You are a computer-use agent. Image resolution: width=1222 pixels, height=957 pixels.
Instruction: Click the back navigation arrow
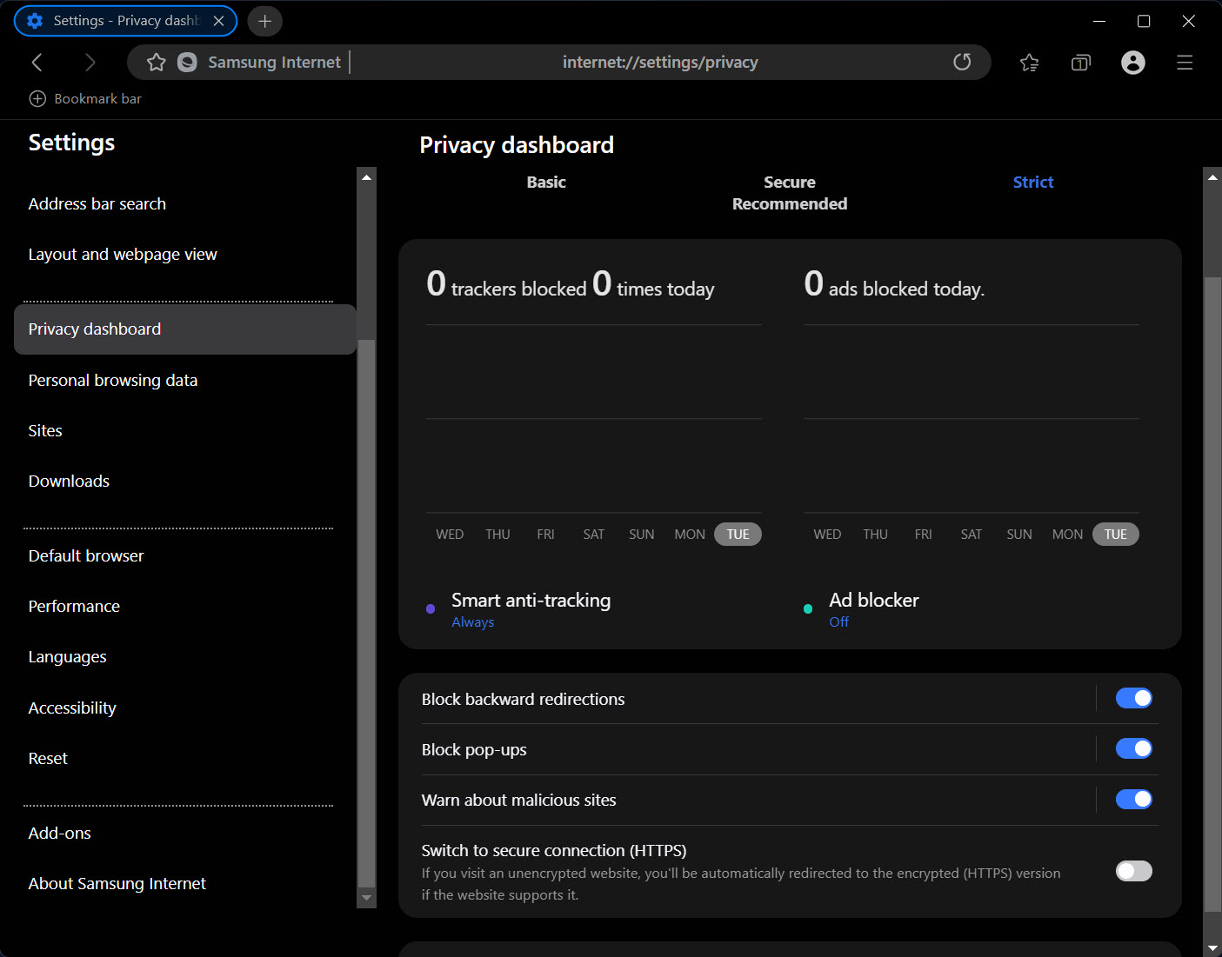tap(37, 63)
